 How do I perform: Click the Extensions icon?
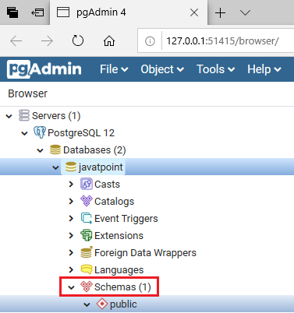(87, 235)
